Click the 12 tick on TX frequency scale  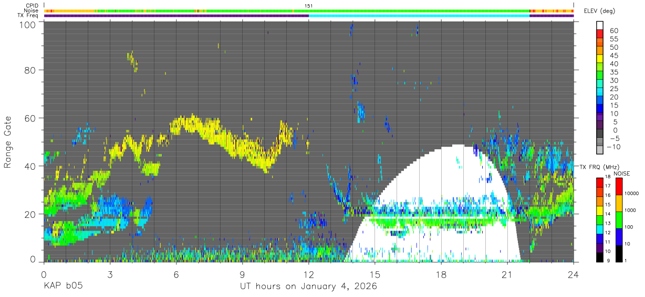607,233
